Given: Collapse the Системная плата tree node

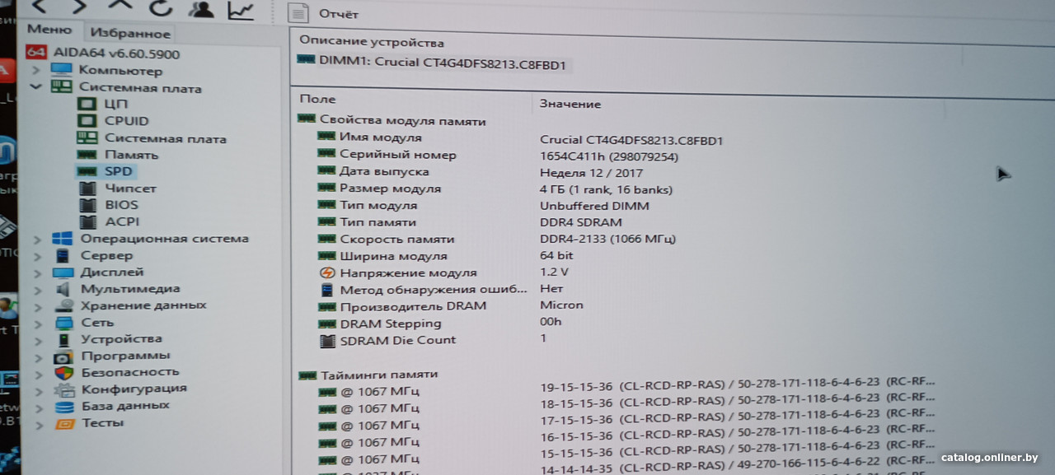Looking at the screenshot, I should [36, 86].
